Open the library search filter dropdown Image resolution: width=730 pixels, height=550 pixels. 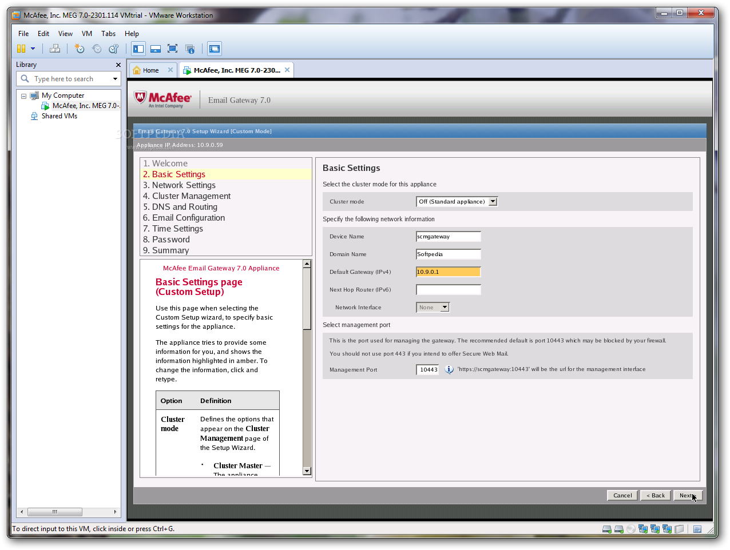(115, 79)
